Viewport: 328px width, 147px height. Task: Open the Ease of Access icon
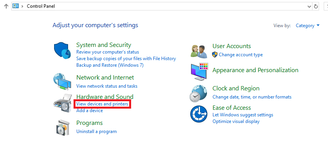pos(198,114)
